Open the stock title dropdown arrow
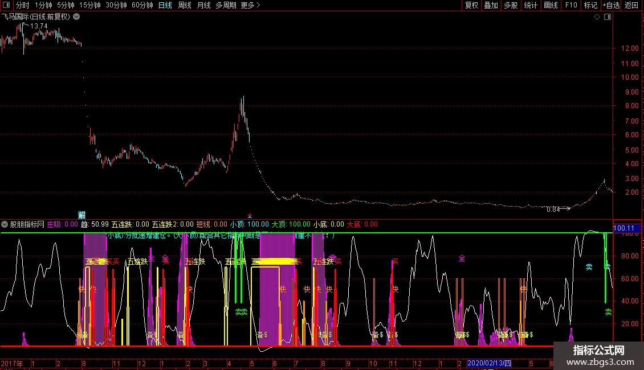The image size is (644, 370). pos(77,17)
